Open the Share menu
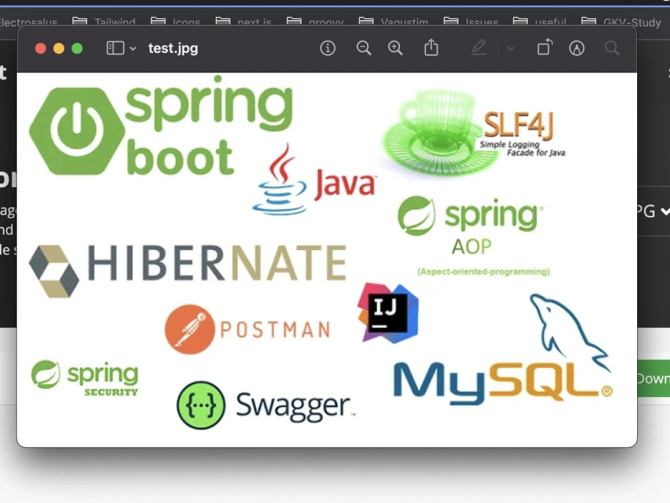This screenshot has height=503, width=670. click(x=431, y=48)
